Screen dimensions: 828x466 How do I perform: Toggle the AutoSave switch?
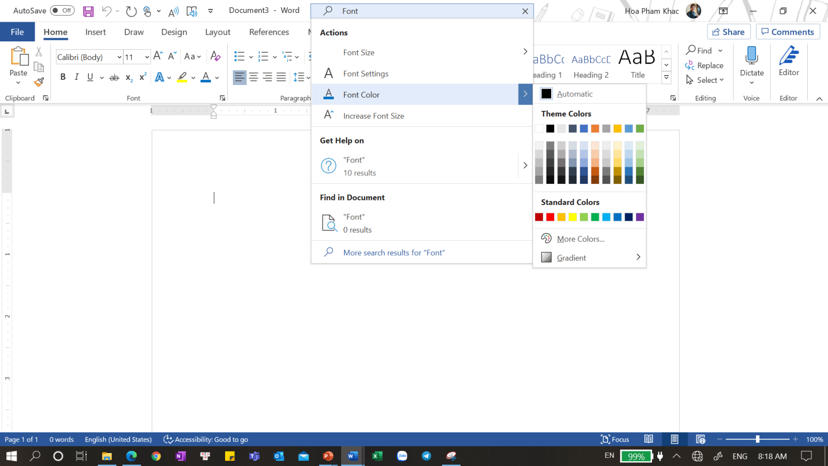62,10
